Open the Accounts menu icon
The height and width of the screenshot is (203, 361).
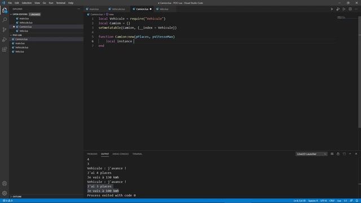(5, 183)
